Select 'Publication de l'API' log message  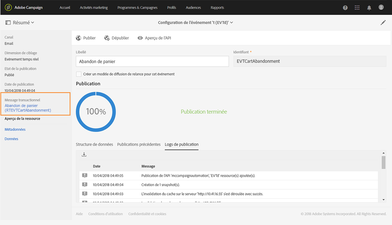[198, 175]
